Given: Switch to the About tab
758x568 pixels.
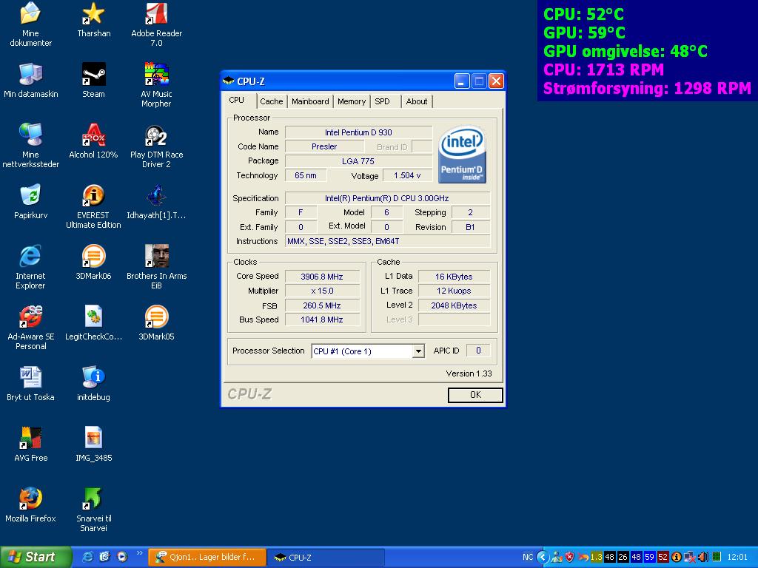Looking at the screenshot, I should (x=416, y=101).
